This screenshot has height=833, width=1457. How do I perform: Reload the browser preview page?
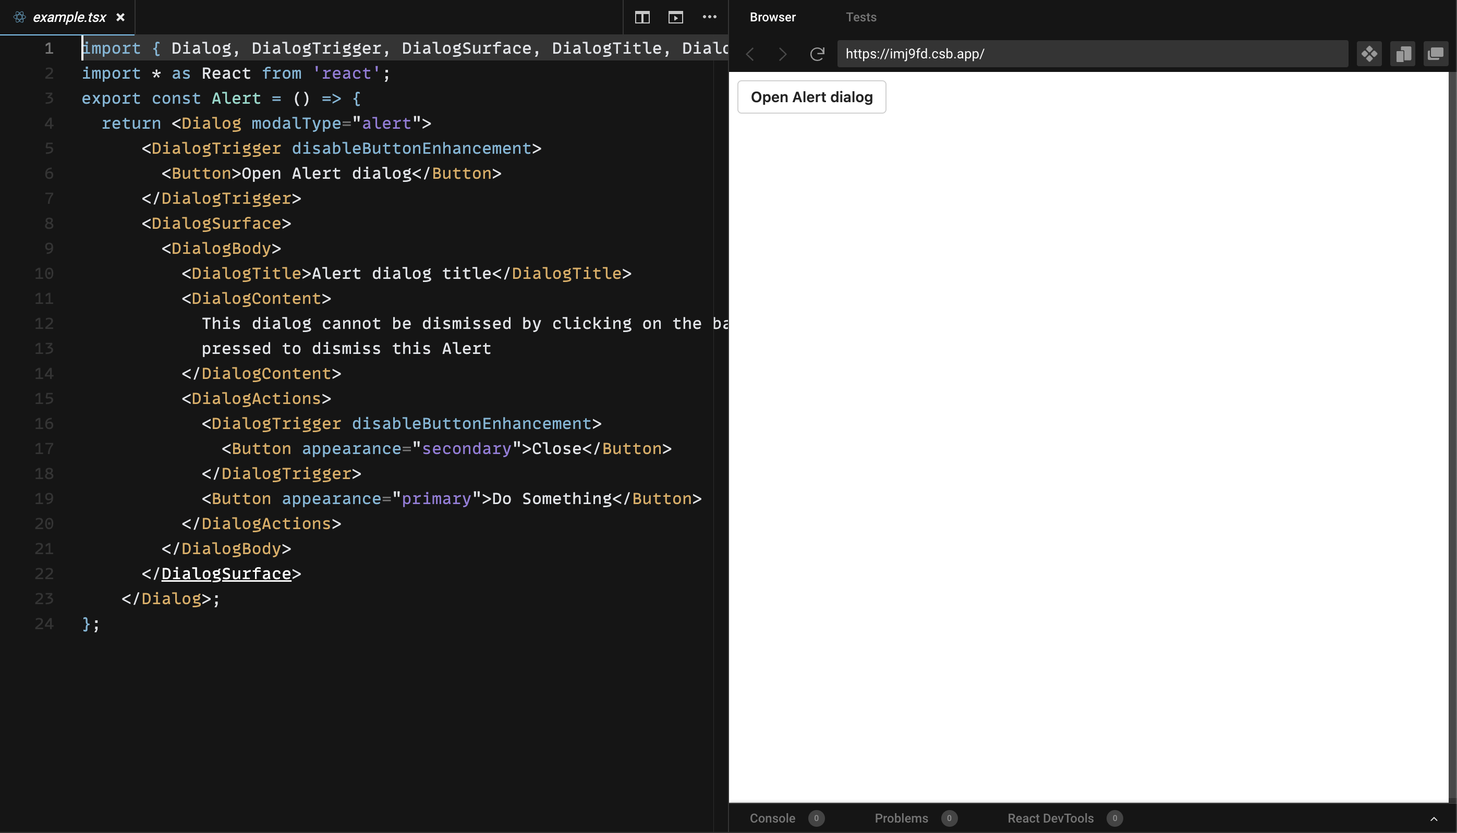[817, 54]
